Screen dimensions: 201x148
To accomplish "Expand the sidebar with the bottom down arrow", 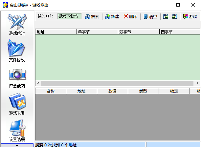I will (x=17, y=145).
